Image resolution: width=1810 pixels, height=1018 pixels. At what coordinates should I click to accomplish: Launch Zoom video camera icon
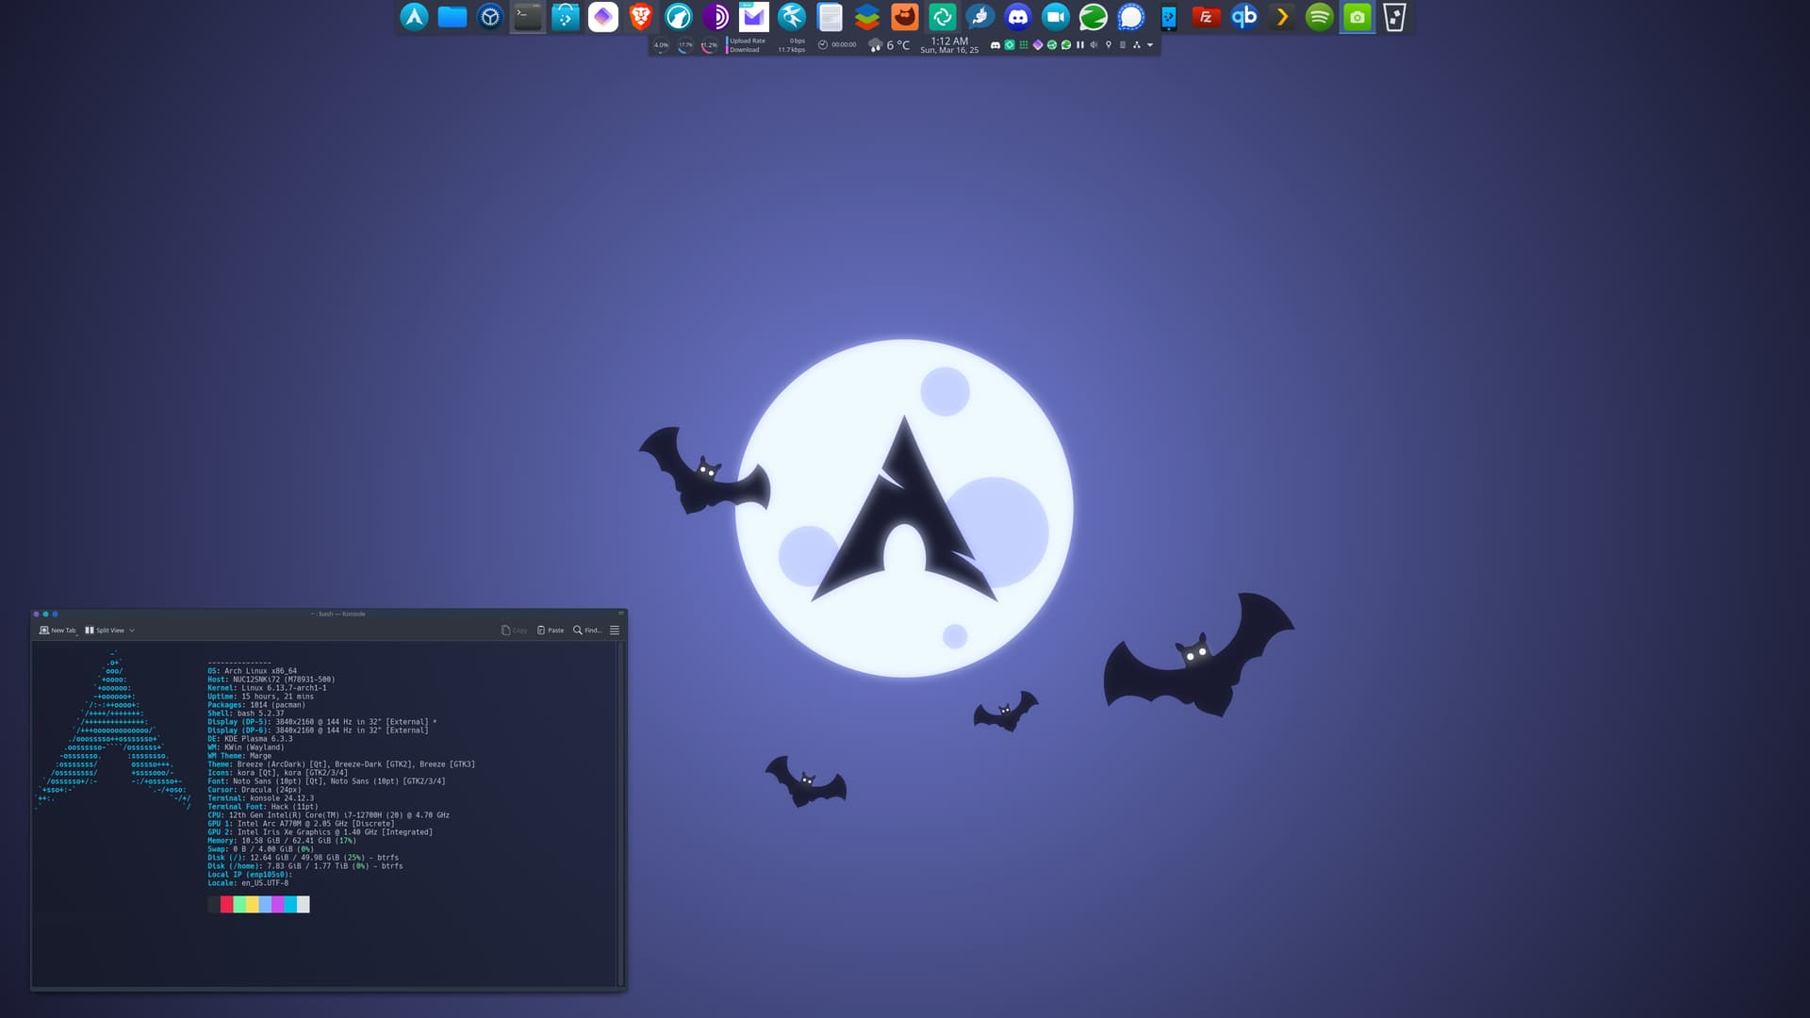[x=1056, y=17]
